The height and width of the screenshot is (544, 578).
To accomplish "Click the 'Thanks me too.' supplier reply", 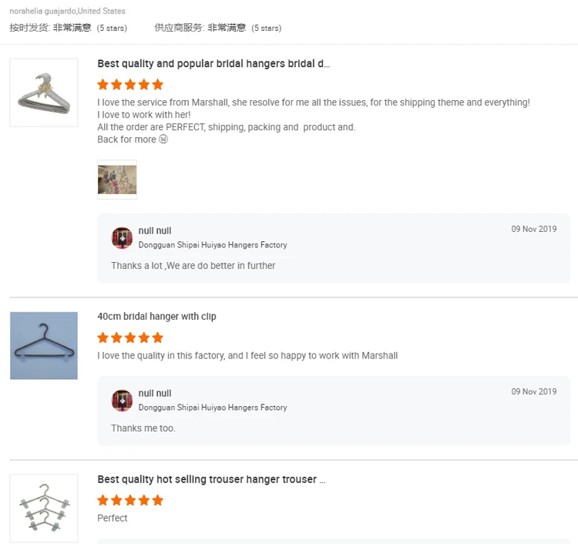I will (143, 428).
